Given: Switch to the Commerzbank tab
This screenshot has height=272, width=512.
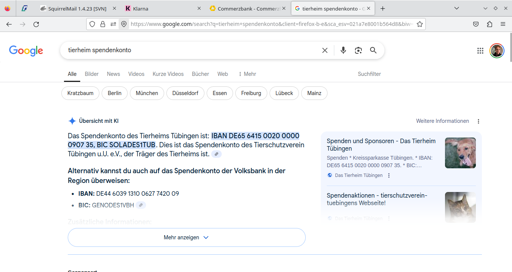Looking at the screenshot, I should click(x=245, y=8).
